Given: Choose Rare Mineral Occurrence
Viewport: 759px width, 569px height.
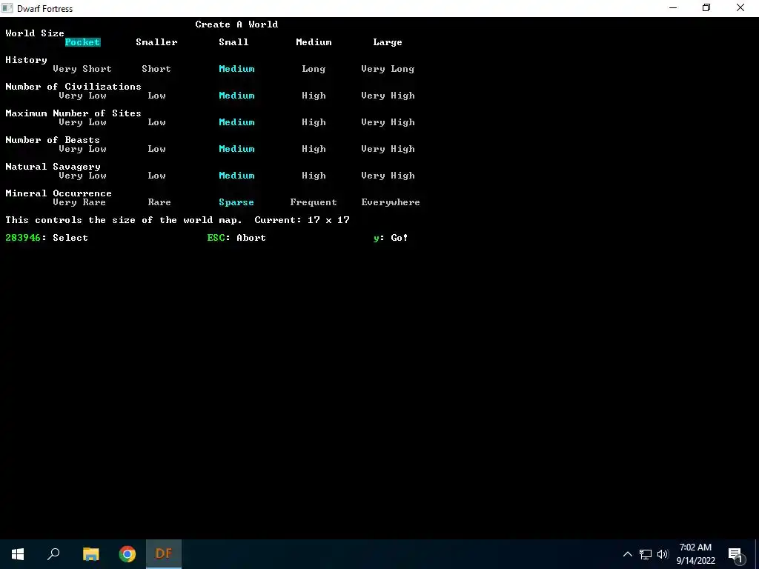Looking at the screenshot, I should point(159,202).
